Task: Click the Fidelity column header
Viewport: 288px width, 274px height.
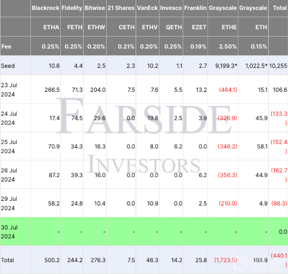Action: point(72,8)
